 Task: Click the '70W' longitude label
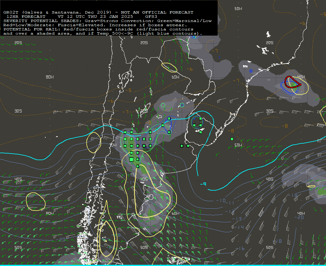coord(113,145)
